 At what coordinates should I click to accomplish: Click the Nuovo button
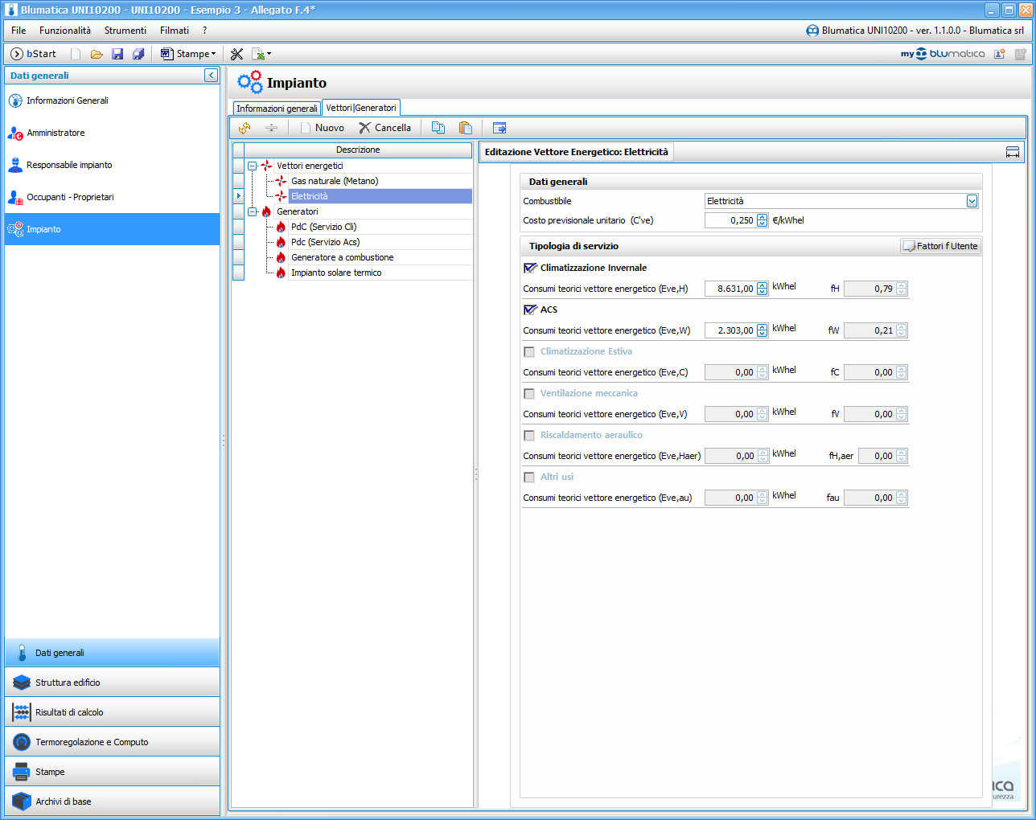322,128
